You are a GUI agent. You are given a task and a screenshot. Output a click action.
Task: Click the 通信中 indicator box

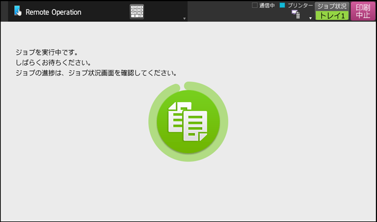(255, 5)
